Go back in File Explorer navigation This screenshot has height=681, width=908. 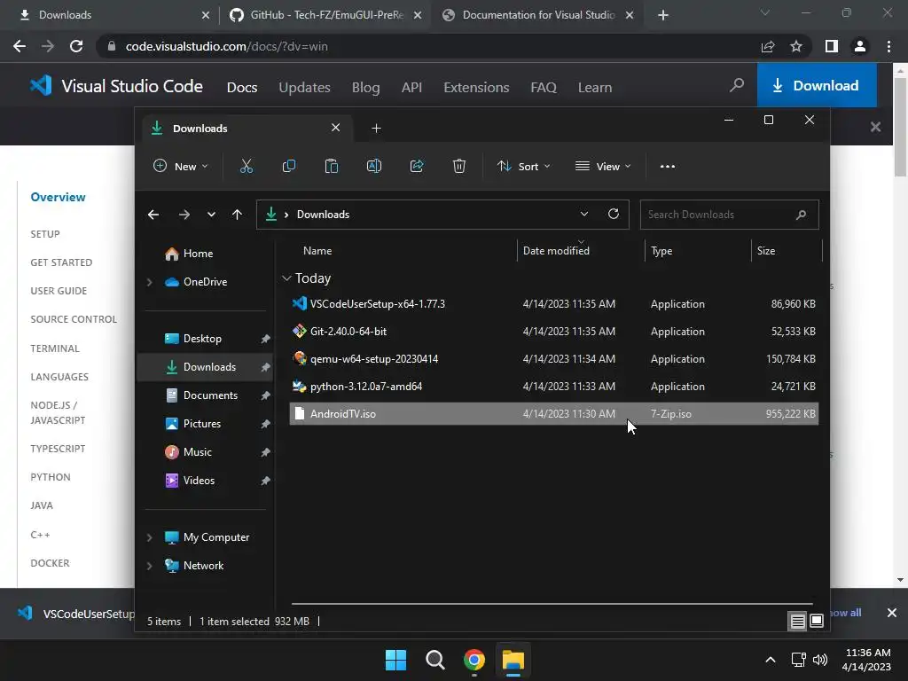pos(153,215)
